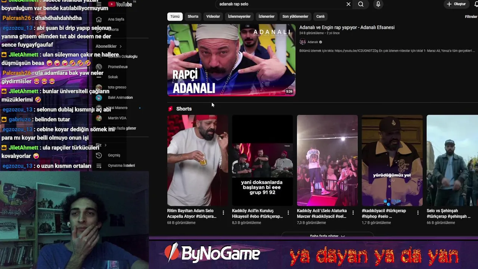Open more options for Selo Alaturka Mavzer short
The image size is (478, 269).
[353, 213]
